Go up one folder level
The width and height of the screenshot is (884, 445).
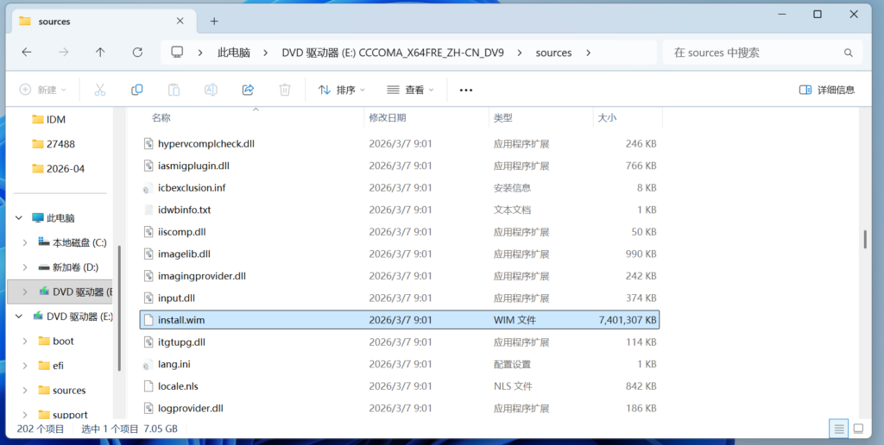pyautogui.click(x=100, y=53)
